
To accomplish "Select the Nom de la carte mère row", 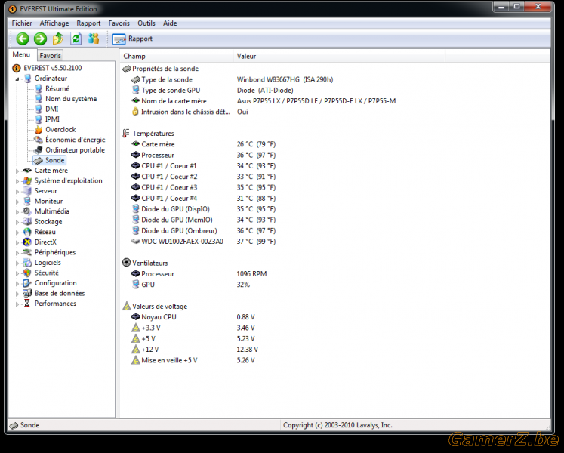I will click(x=264, y=101).
